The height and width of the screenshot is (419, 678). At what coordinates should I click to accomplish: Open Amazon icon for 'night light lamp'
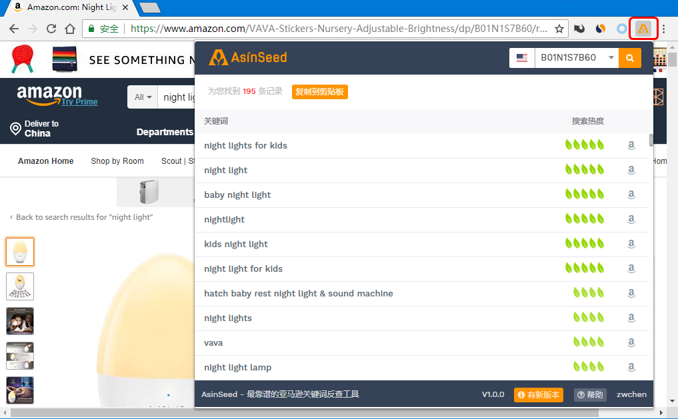pos(631,367)
